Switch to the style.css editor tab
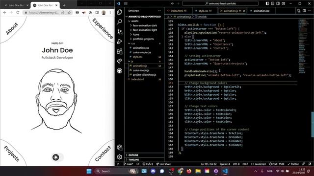The width and height of the screenshot is (314, 176). [x=205, y=11]
